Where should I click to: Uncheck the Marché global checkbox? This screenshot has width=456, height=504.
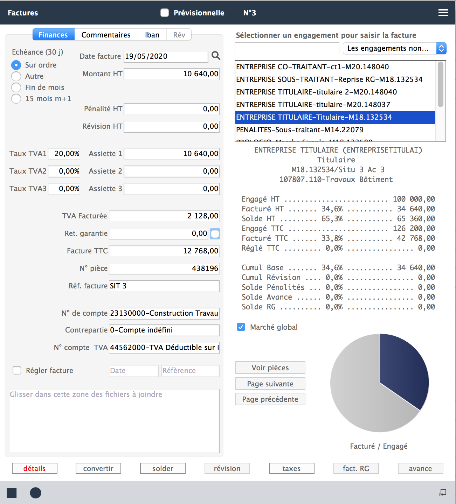(x=241, y=327)
